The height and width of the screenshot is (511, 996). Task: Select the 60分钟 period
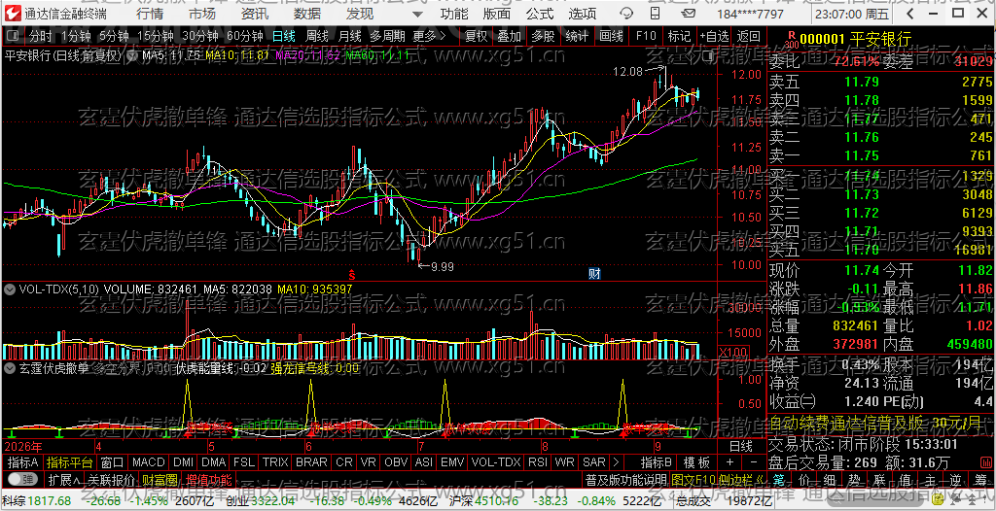[x=244, y=37]
